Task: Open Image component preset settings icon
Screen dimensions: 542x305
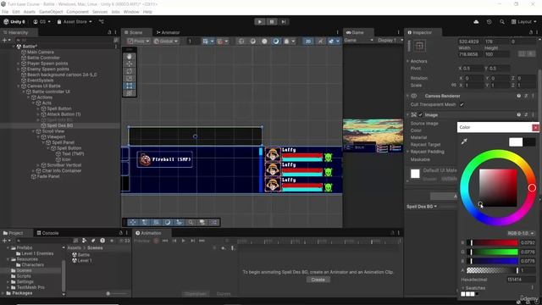Action: pyautogui.click(x=526, y=114)
